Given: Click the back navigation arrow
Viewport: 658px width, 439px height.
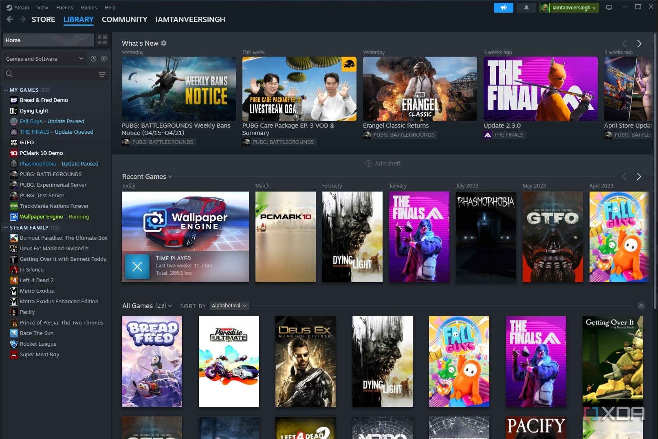Looking at the screenshot, I should [x=10, y=19].
